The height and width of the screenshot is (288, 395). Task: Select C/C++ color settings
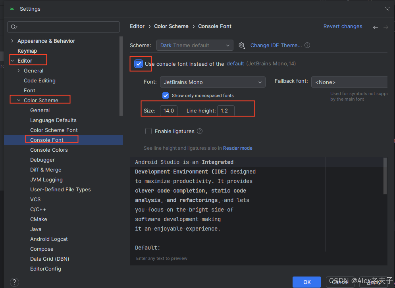click(38, 209)
